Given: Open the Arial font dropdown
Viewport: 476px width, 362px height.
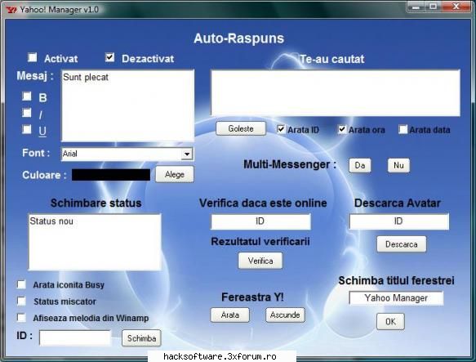Looking at the screenshot, I should point(187,154).
